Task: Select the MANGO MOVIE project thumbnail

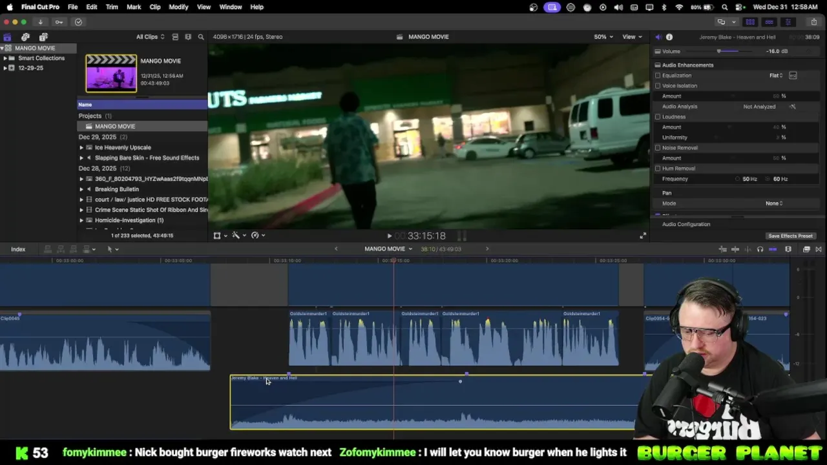Action: point(111,74)
